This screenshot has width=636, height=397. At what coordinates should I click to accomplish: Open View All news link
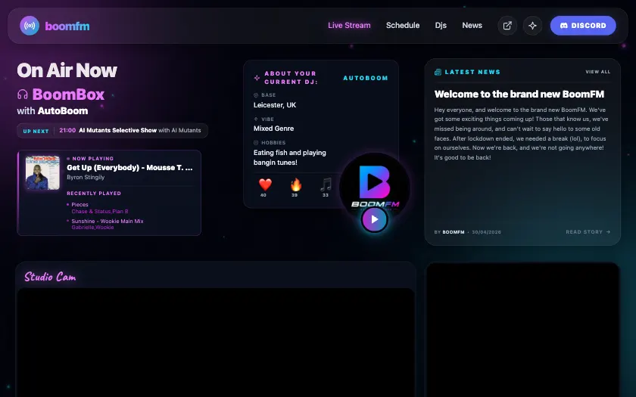[598, 72]
